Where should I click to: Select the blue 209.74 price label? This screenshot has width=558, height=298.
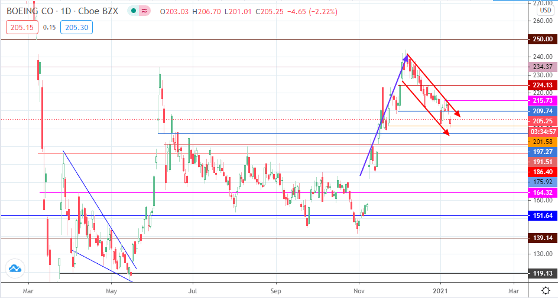543,111
